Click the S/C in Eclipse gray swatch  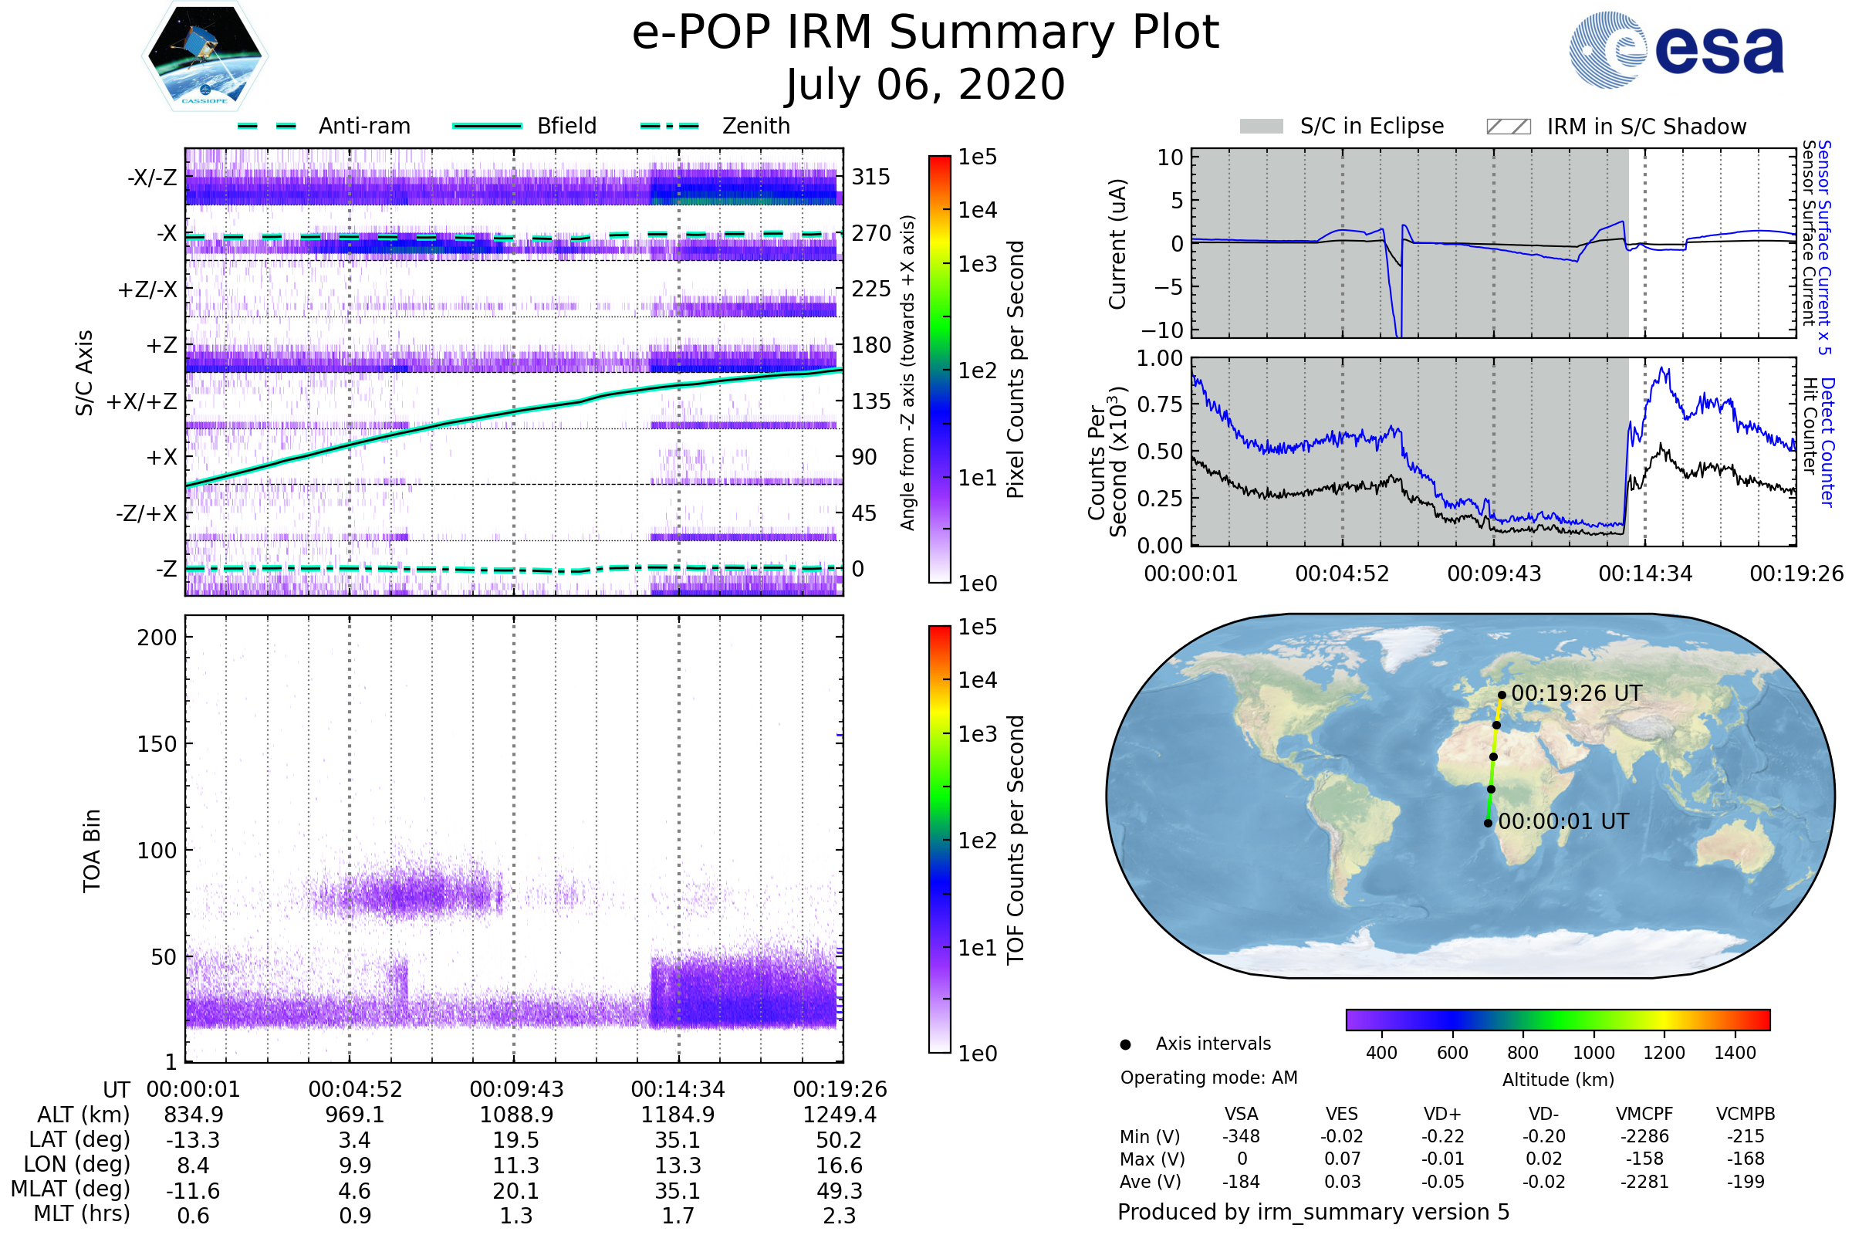pyautogui.click(x=1261, y=127)
